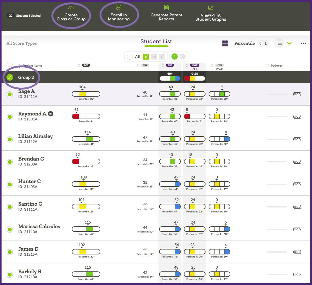The height and width of the screenshot is (285, 312).
Task: Open the more options ellipsis menu
Action: point(303,43)
